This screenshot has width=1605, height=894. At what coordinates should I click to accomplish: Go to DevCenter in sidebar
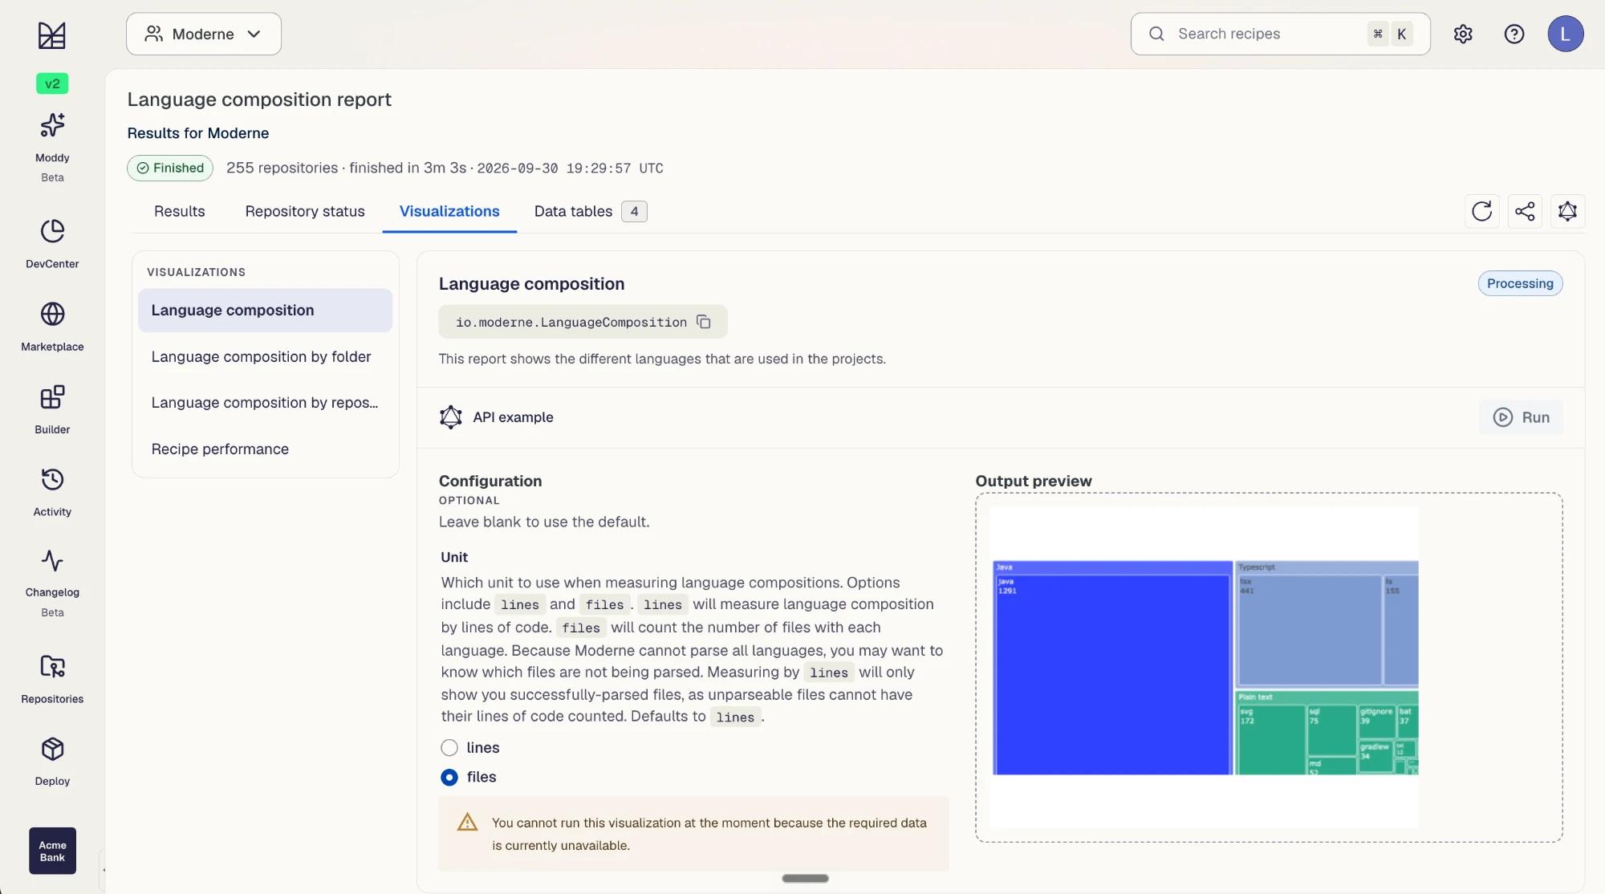pos(52,244)
